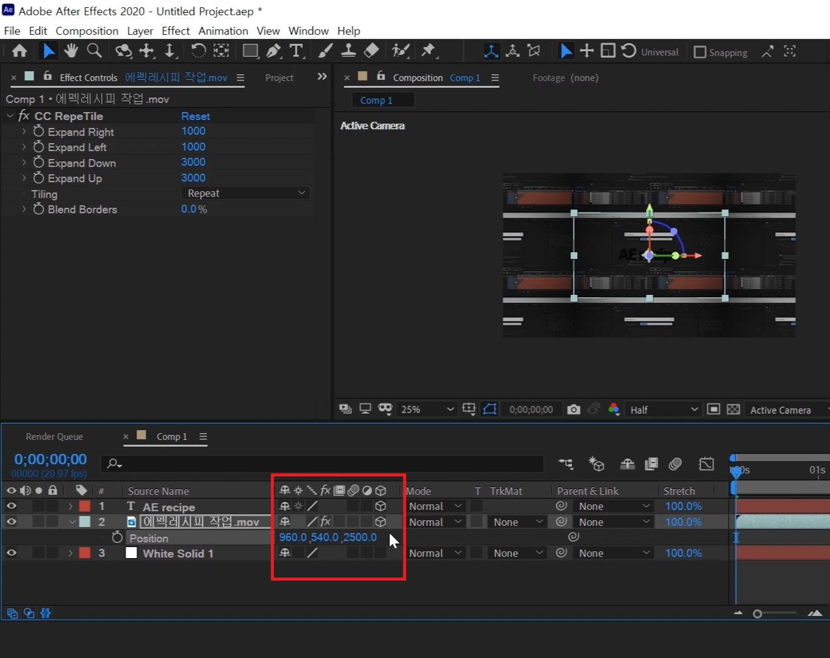Image resolution: width=830 pixels, height=658 pixels.
Task: Switch to the Render Queue tab
Action: [x=54, y=437]
